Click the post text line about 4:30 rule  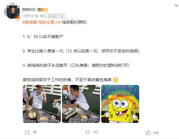(43, 37)
